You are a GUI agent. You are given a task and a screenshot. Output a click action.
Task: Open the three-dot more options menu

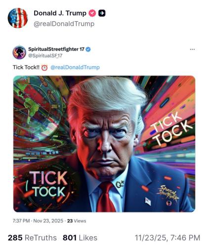(192, 49)
